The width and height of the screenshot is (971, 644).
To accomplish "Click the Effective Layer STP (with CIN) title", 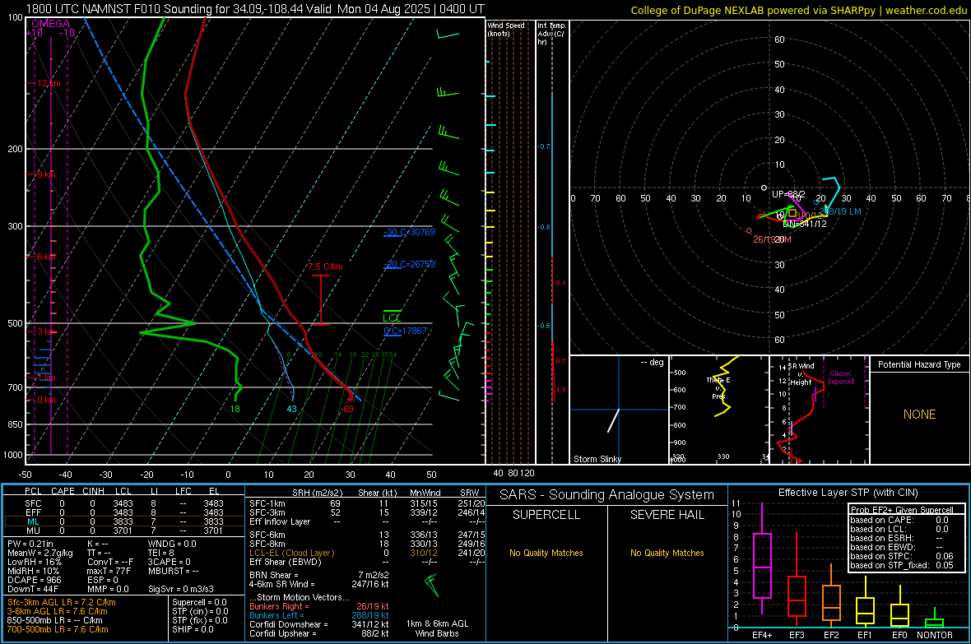I will (x=848, y=493).
